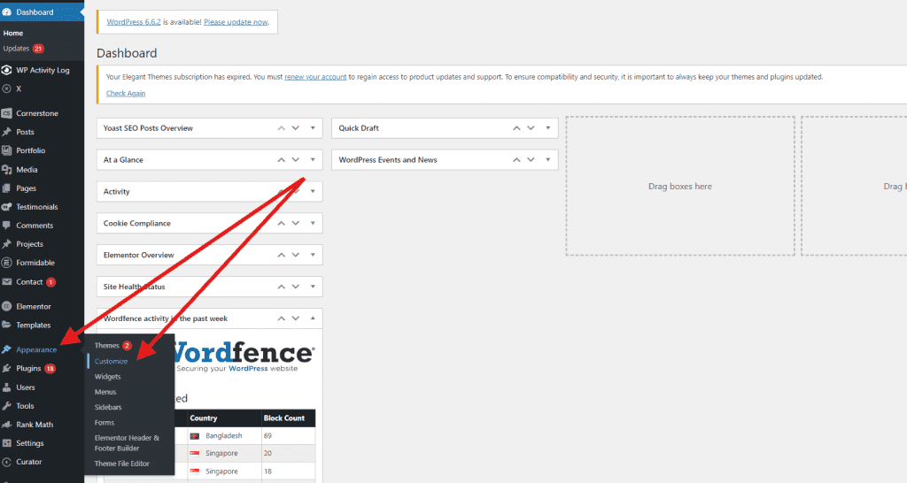Click the Users person icon
Viewport: 907px width, 483px height.
(6, 387)
